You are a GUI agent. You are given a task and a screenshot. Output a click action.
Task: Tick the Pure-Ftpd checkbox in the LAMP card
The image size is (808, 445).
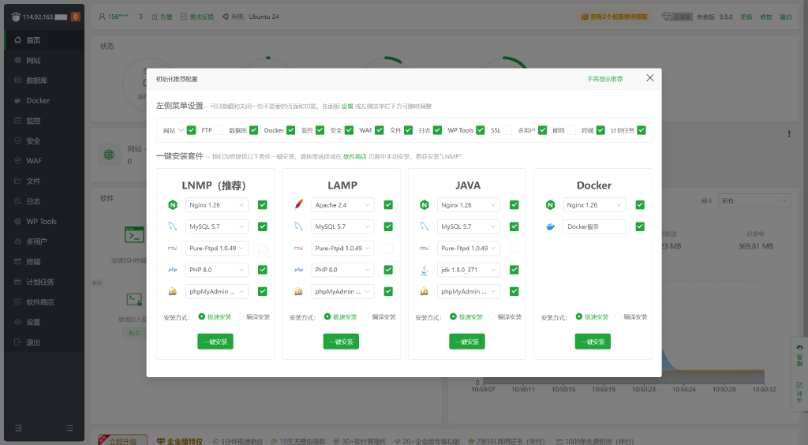click(388, 249)
